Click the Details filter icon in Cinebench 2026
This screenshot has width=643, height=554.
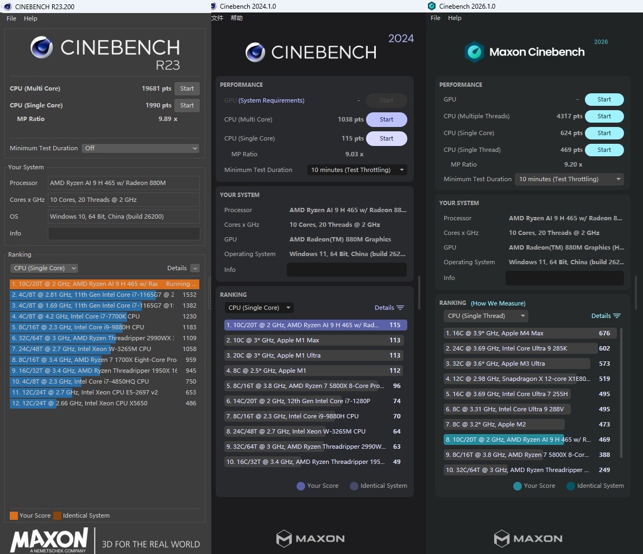pyautogui.click(x=617, y=316)
